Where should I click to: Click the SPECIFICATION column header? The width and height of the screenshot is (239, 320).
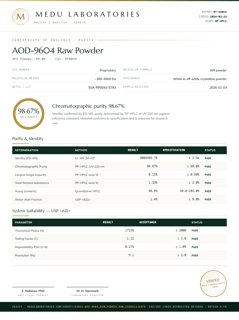(174, 150)
